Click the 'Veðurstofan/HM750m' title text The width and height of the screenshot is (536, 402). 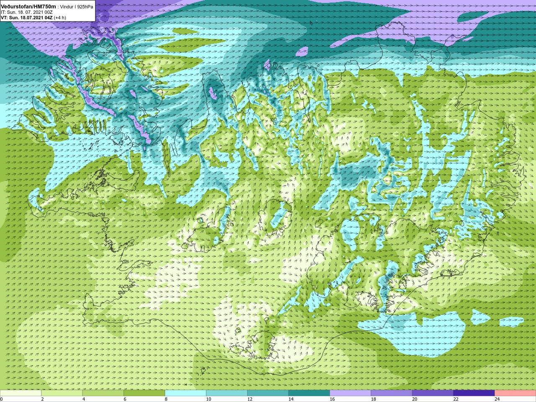point(28,7)
